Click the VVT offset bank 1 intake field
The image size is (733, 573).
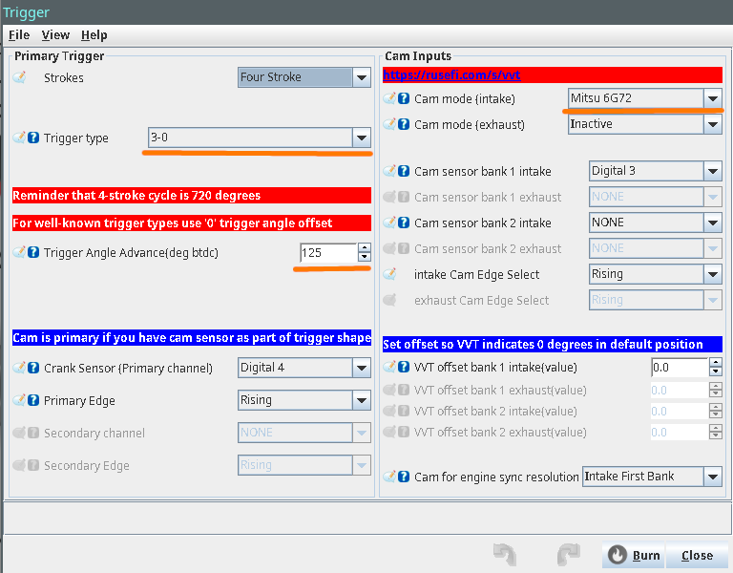coord(678,367)
